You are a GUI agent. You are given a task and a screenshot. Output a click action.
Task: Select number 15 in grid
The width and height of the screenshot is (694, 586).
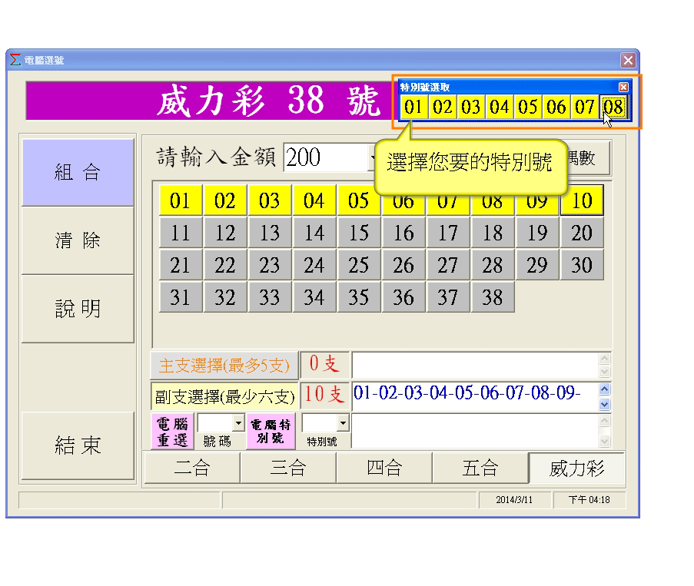(x=359, y=233)
